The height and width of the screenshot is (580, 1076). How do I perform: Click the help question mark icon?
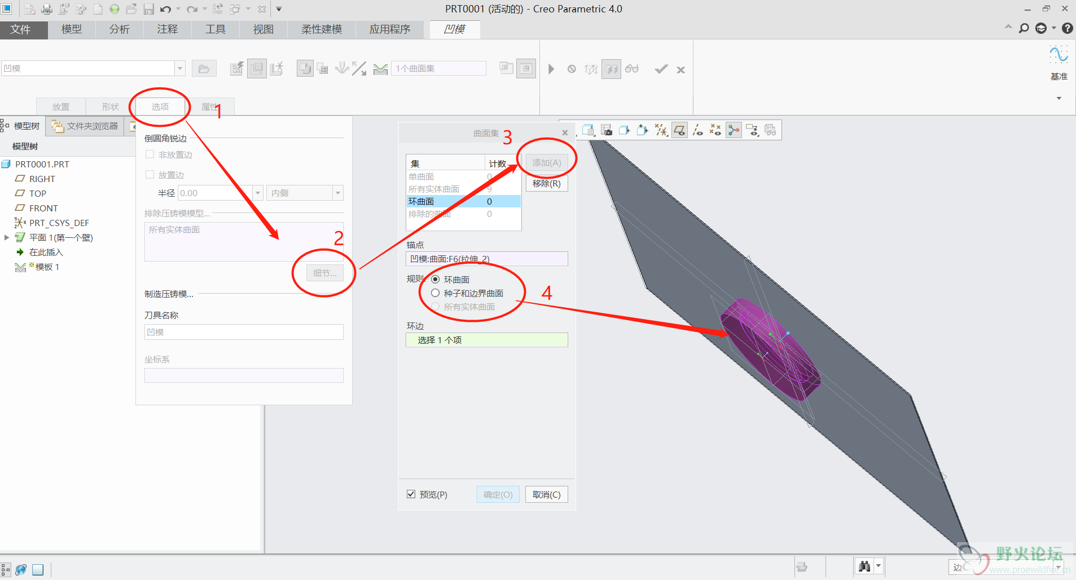click(1067, 28)
